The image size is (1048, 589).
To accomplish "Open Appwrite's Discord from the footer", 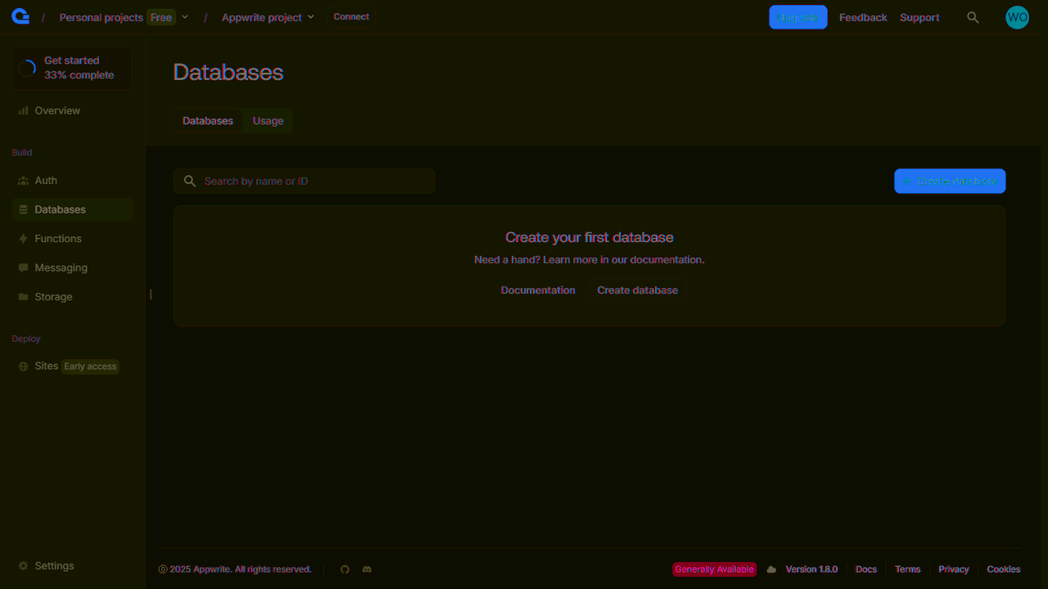I will tap(367, 569).
